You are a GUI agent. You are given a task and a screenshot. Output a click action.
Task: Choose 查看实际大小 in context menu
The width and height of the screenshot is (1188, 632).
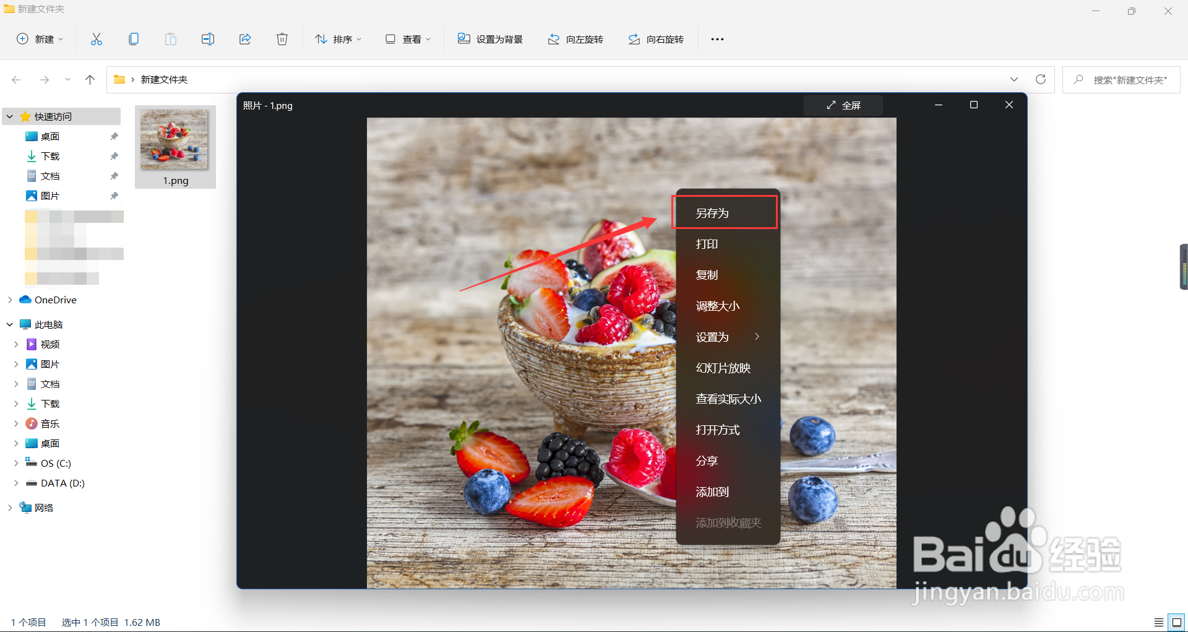[x=728, y=399]
